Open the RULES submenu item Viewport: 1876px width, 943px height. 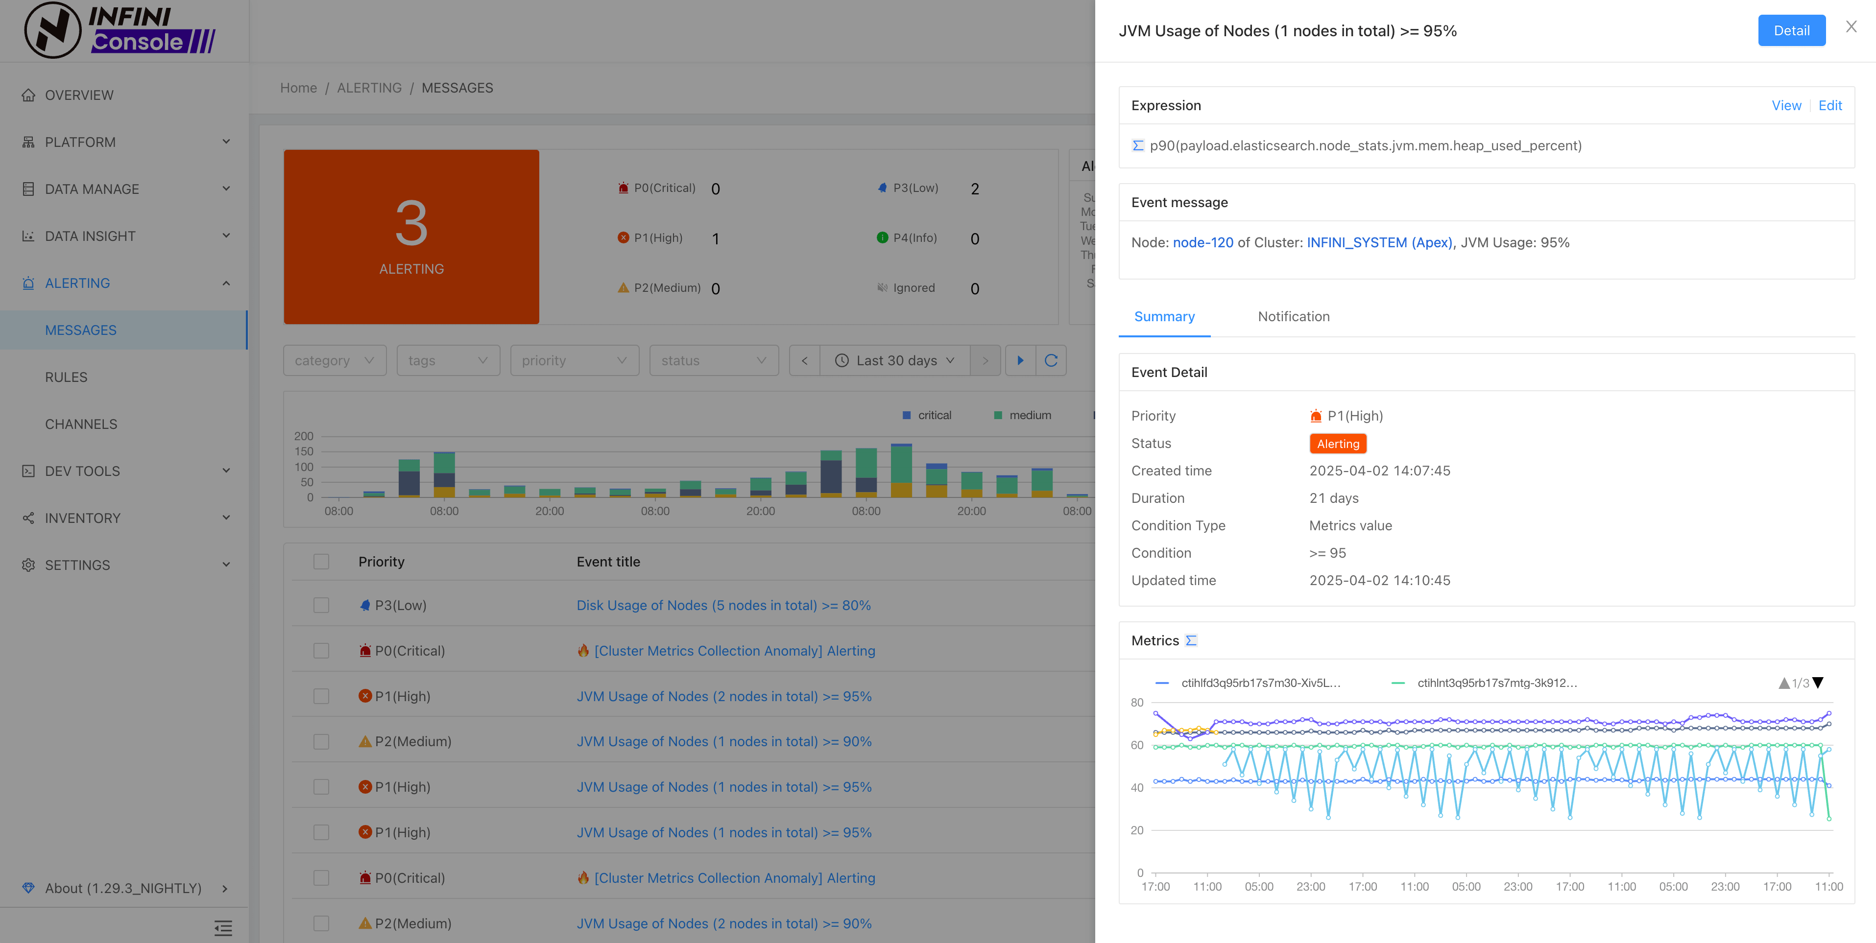[x=66, y=377]
